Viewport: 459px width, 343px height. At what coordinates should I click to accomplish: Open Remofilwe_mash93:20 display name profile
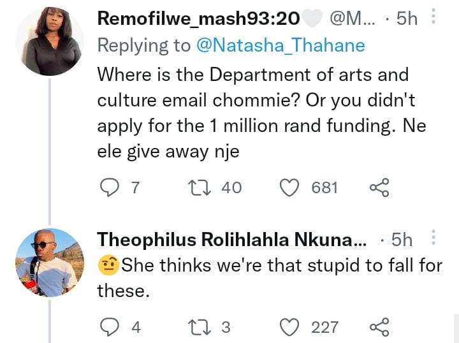pyautogui.click(x=199, y=18)
